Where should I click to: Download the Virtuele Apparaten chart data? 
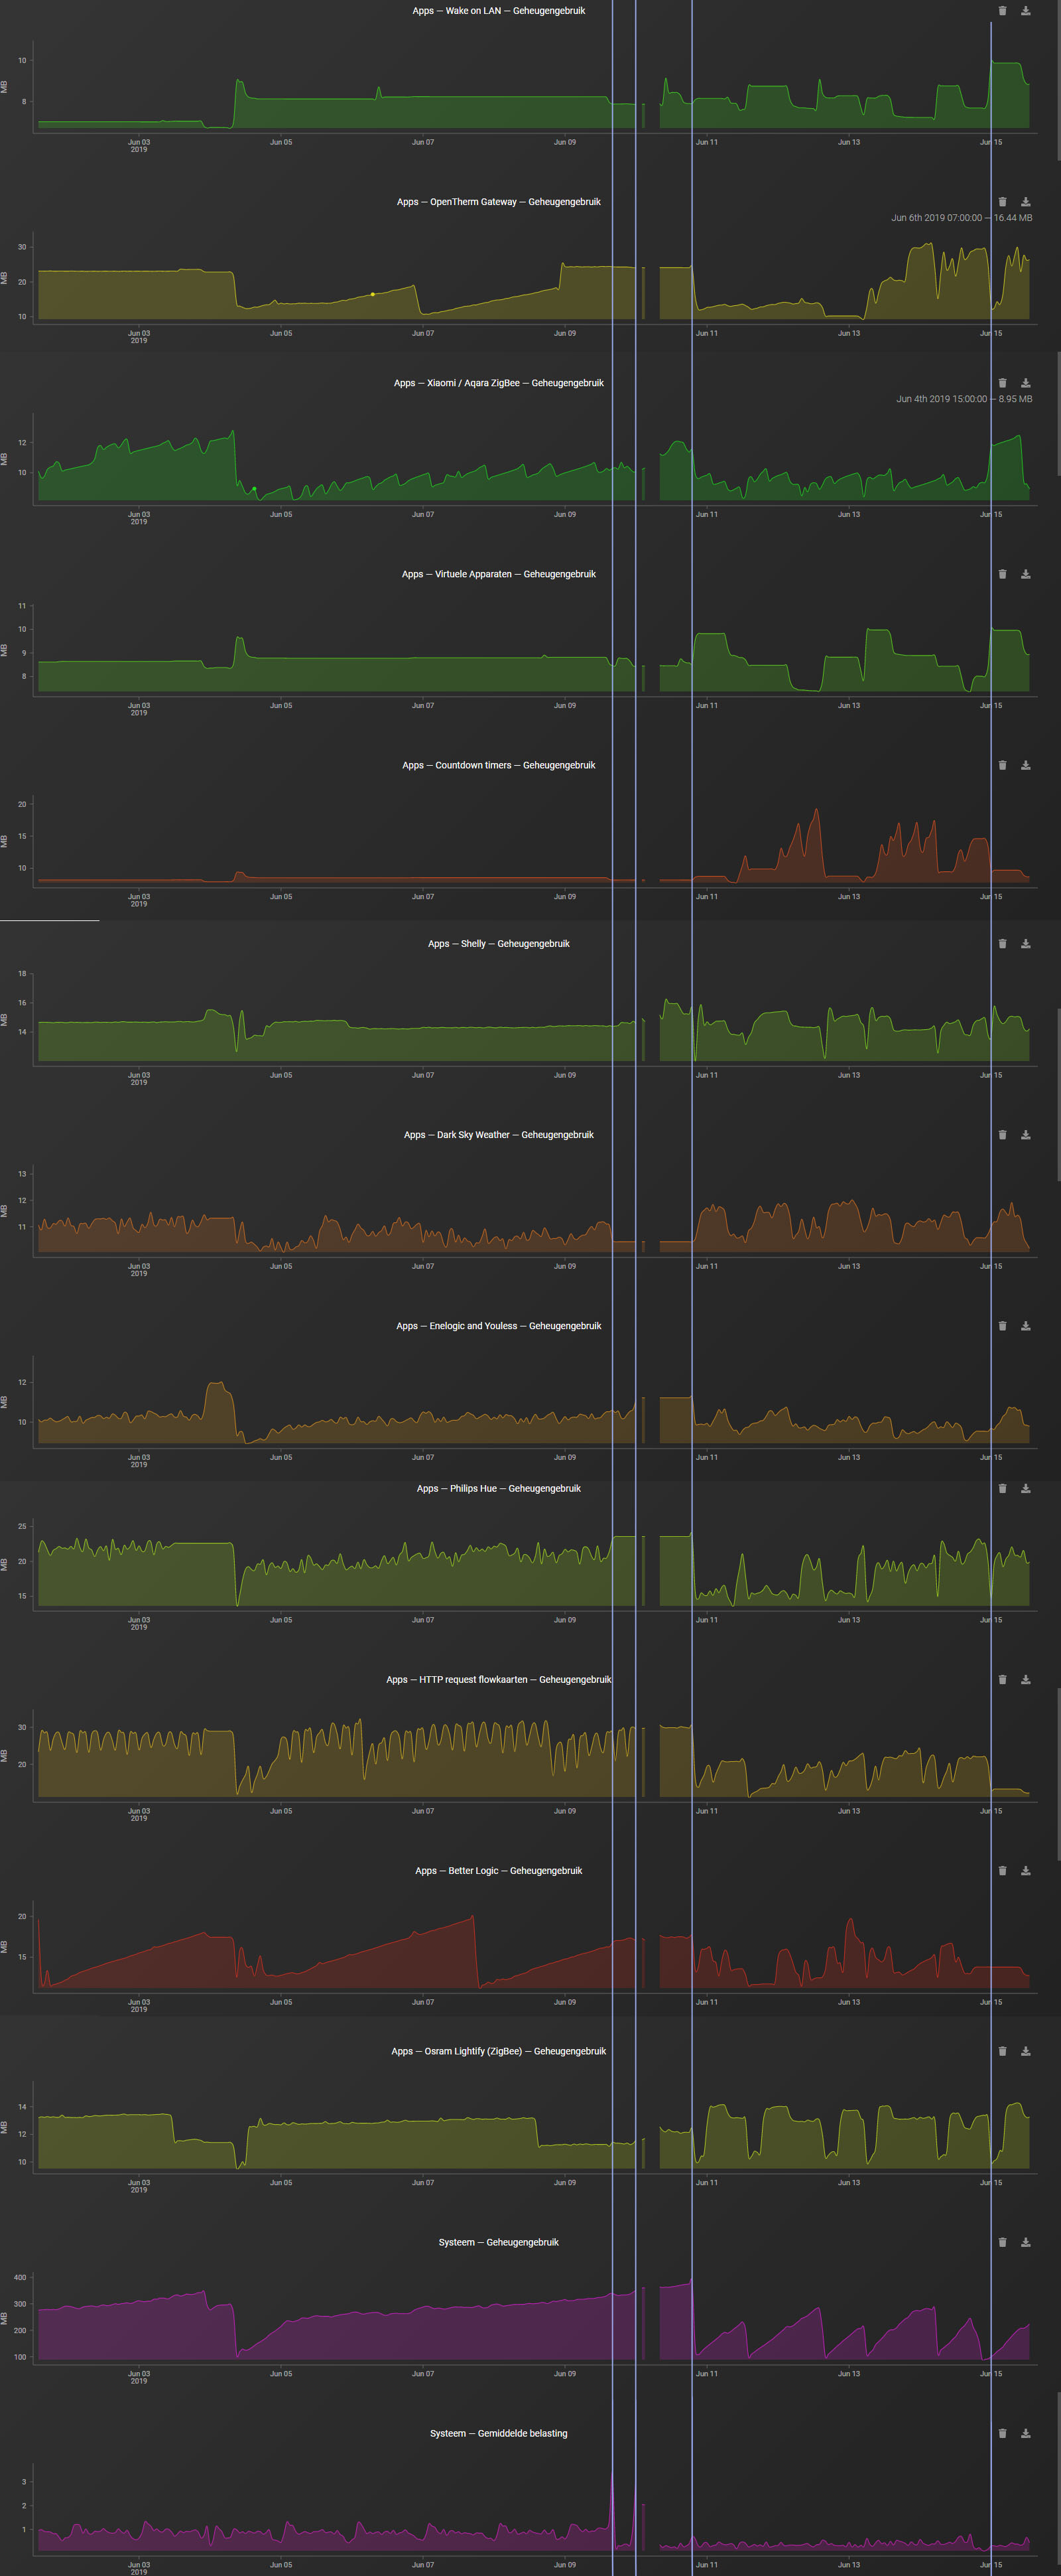coord(1025,574)
